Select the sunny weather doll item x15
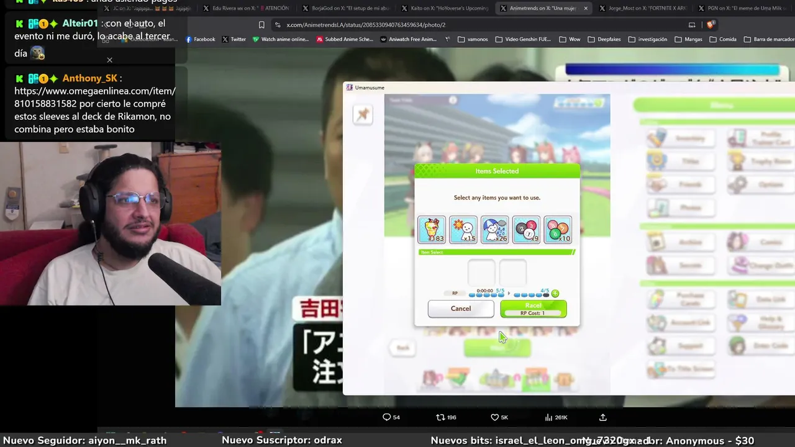 coord(463,230)
